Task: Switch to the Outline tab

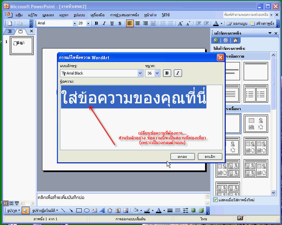Action: [9, 32]
